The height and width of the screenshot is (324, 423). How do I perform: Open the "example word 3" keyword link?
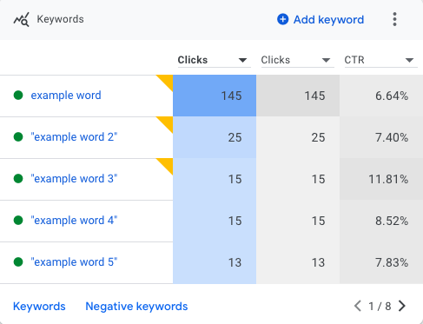[x=74, y=179]
